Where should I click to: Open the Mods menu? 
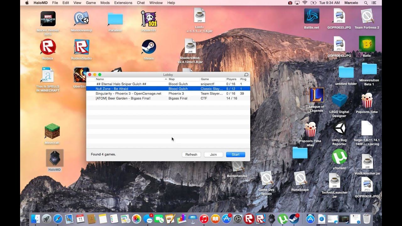(105, 3)
